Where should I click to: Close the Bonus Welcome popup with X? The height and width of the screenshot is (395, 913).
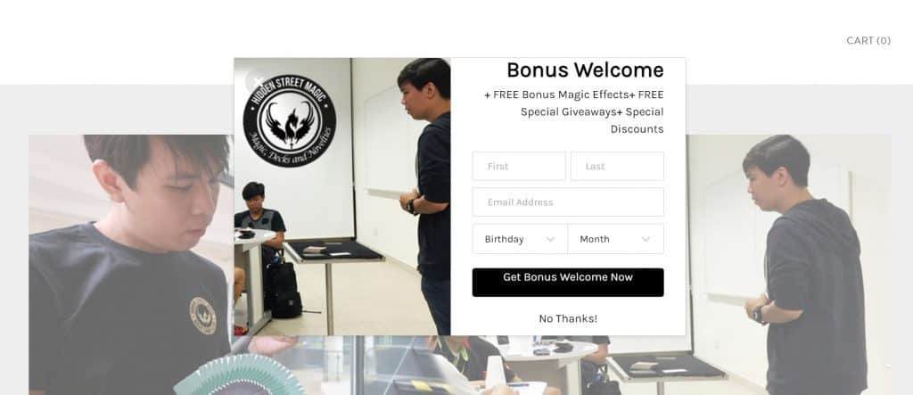click(x=256, y=81)
